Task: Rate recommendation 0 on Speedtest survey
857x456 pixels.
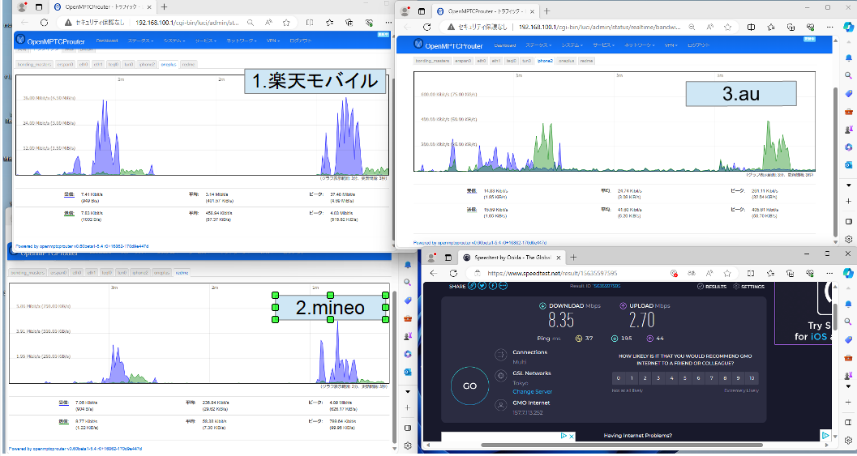Action: [619, 378]
